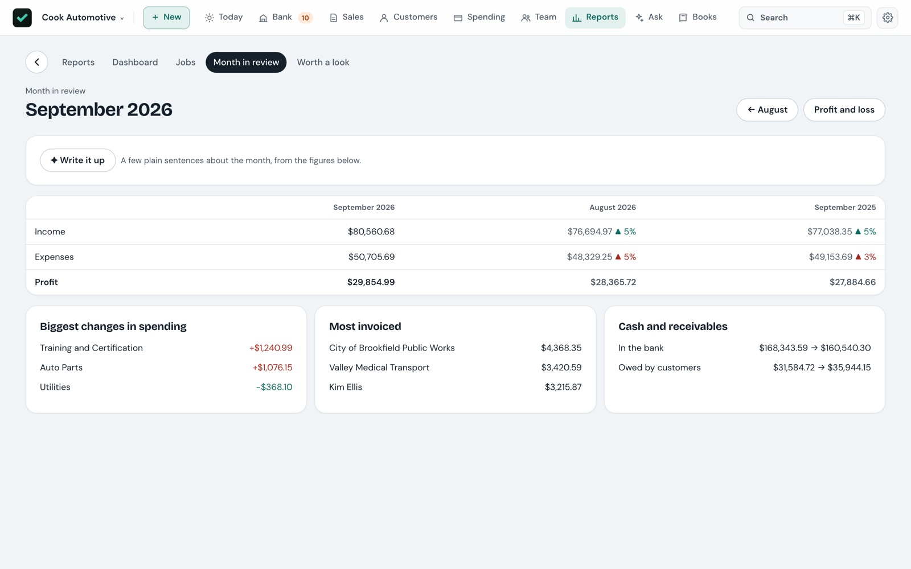Switch to the Jobs tab
The width and height of the screenshot is (911, 569).
[186, 62]
